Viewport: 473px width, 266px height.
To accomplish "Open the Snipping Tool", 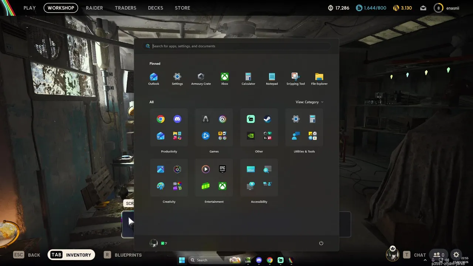I will [296, 79].
